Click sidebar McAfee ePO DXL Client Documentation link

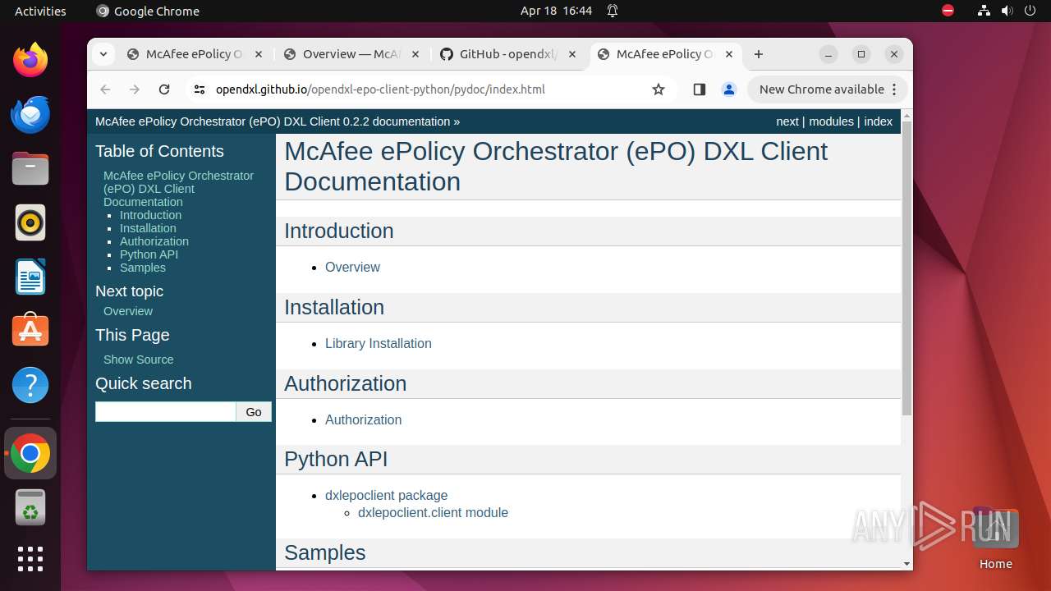click(178, 189)
